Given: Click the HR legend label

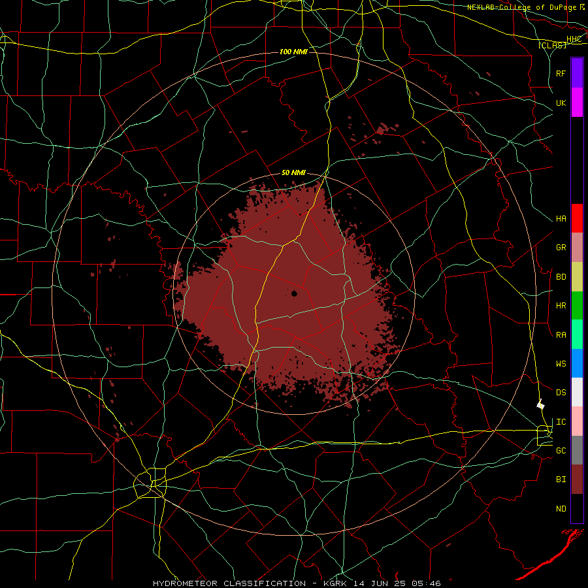Looking at the screenshot, I should click(x=561, y=306).
